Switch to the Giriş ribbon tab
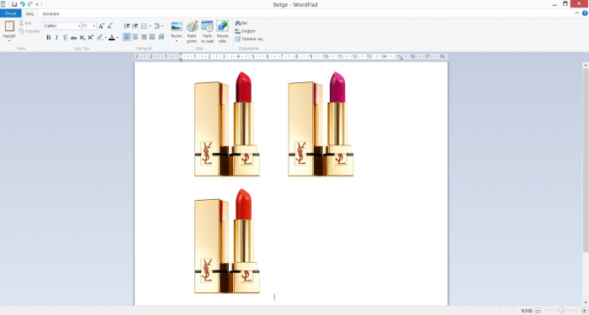Viewport: 589px width, 315px height. click(29, 13)
